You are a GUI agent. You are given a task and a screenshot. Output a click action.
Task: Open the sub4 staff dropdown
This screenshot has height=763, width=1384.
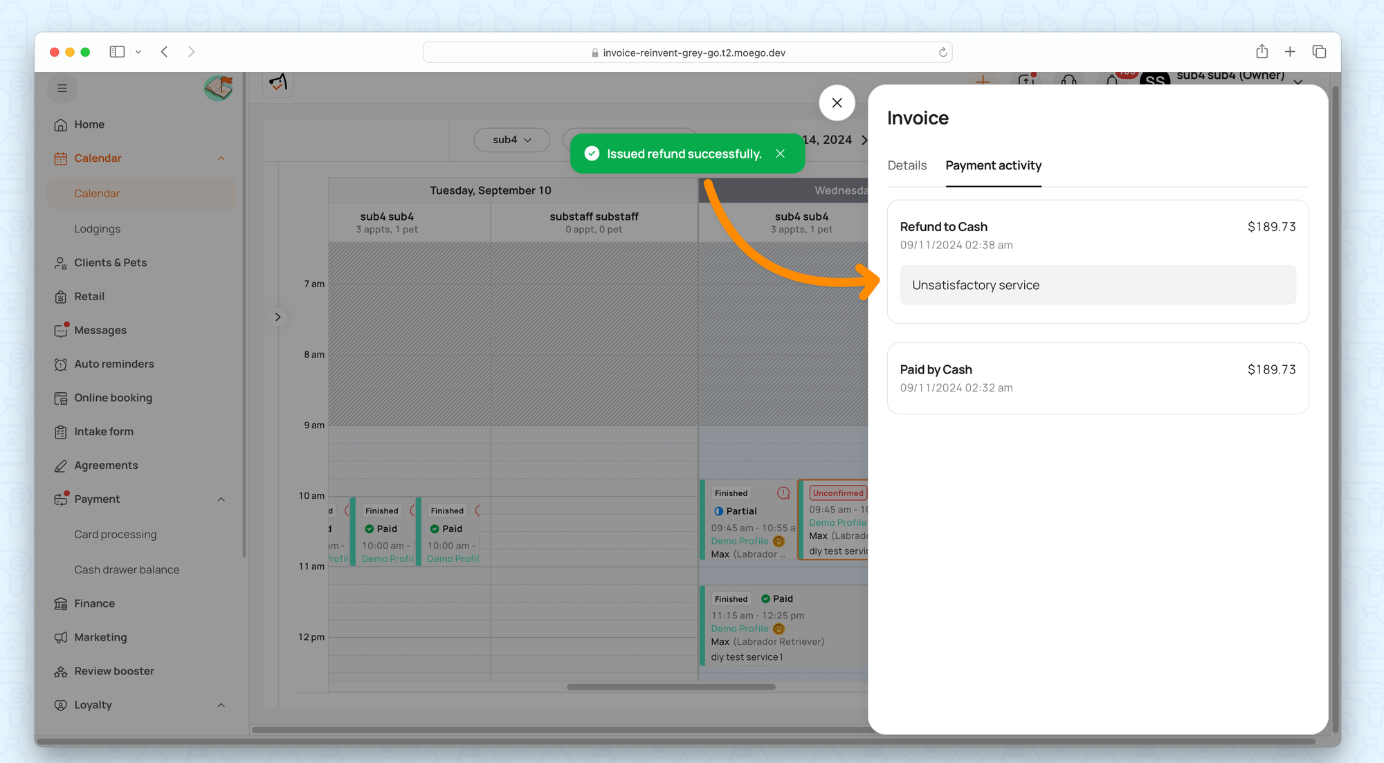[x=511, y=140]
